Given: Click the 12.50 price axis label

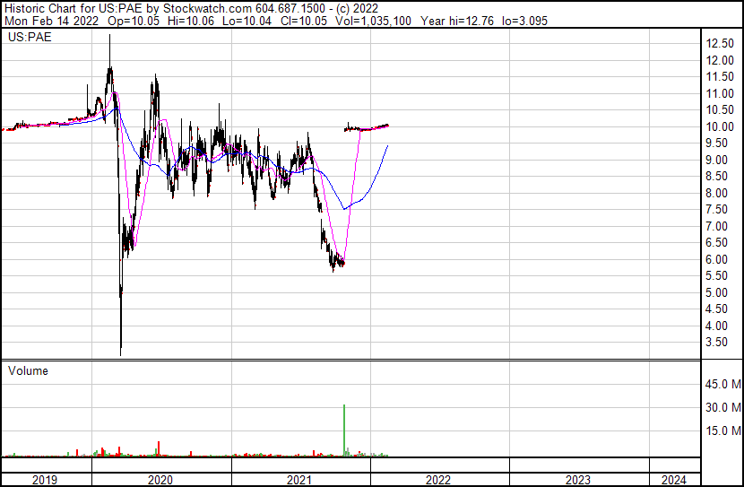Looking at the screenshot, I should [720, 44].
